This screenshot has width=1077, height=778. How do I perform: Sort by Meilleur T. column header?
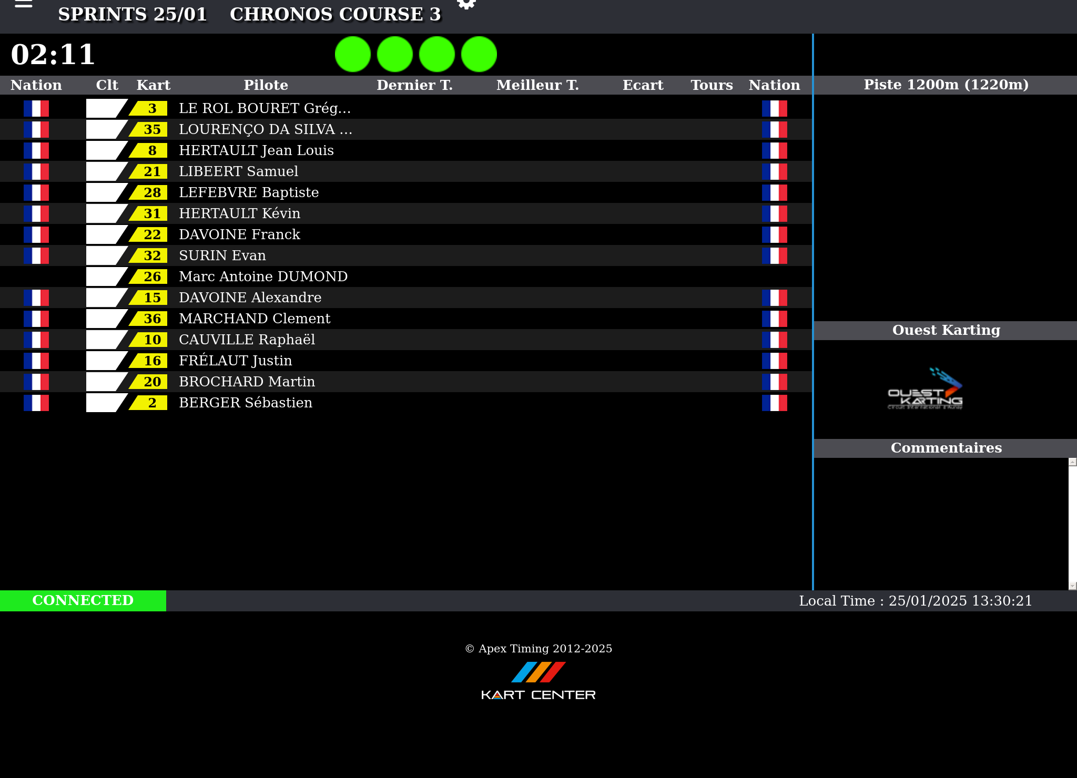[x=537, y=85]
